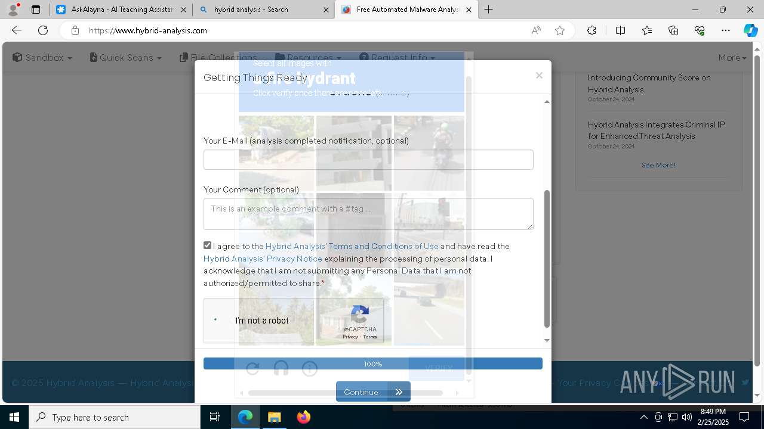The image size is (764, 429).
Task: Click the dialog vertical scrollbar
Action: point(547,259)
